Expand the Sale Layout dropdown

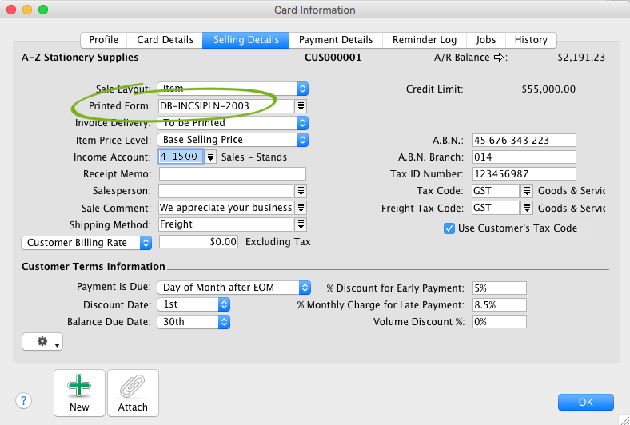coord(301,89)
